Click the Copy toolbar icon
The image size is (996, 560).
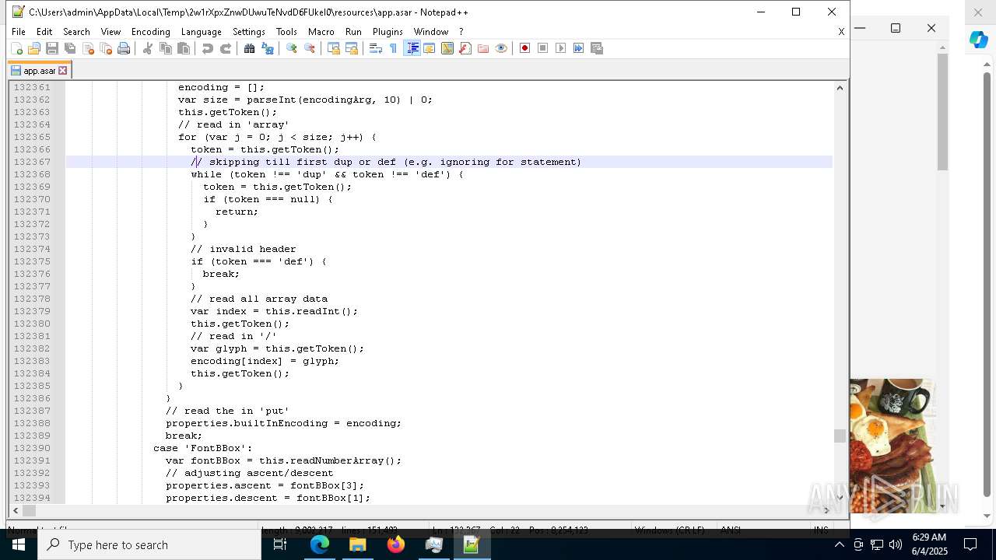(166, 48)
